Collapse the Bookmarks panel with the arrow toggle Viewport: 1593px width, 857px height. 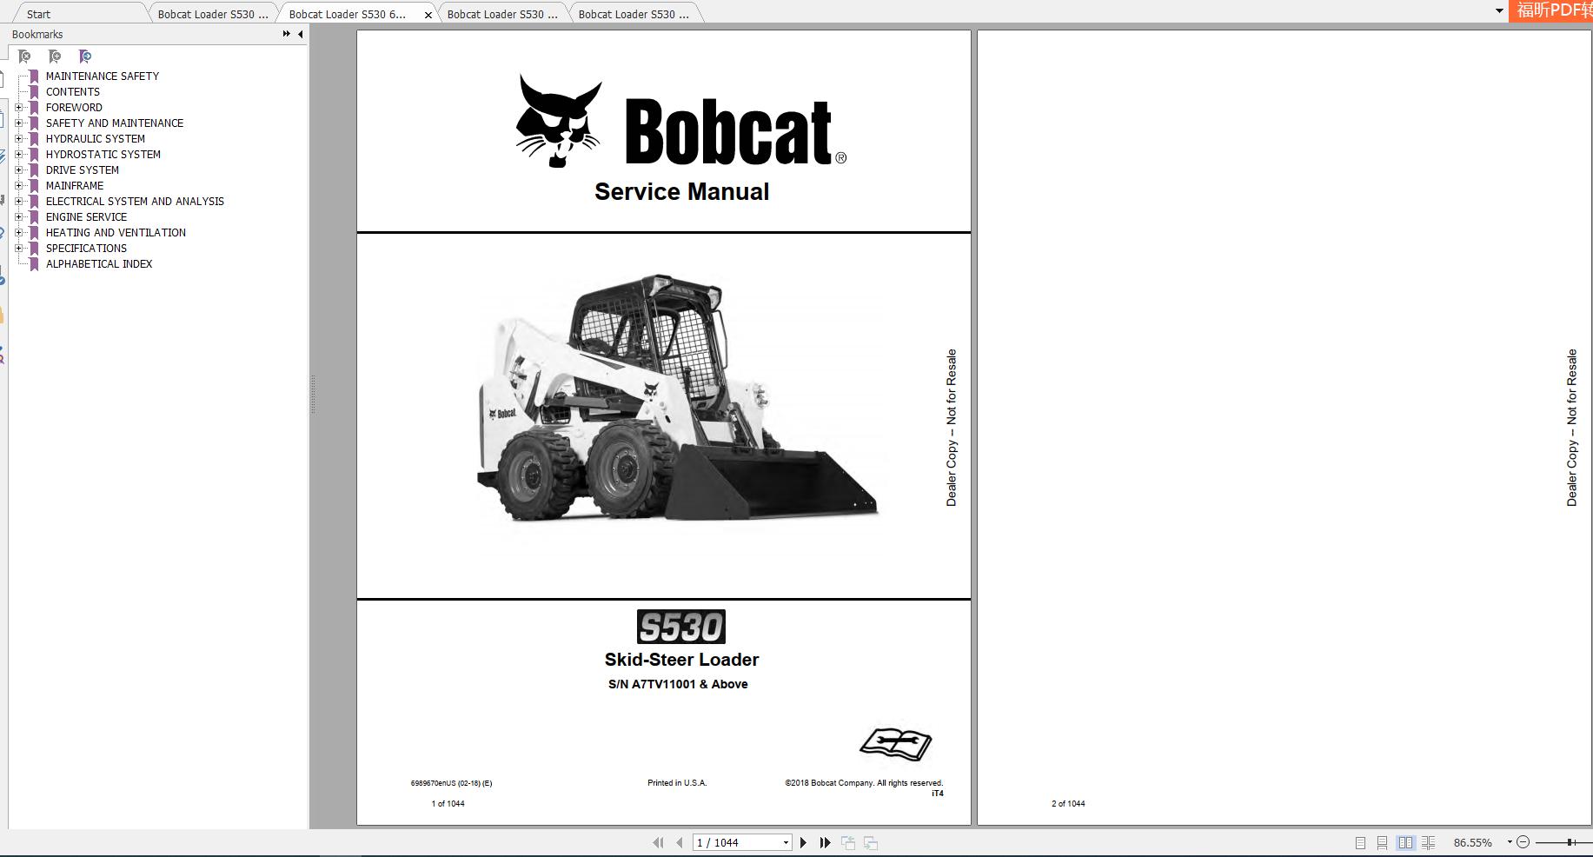[x=300, y=34]
